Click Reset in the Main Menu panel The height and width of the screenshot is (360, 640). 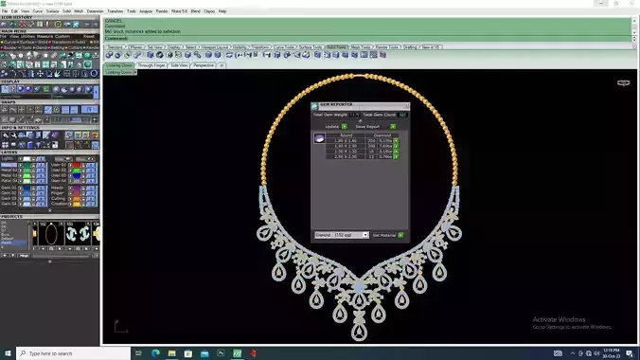89,37
